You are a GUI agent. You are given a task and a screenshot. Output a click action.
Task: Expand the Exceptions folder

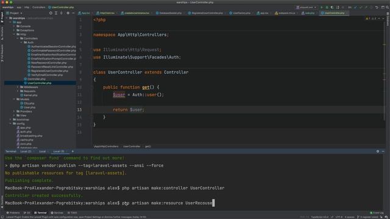pyautogui.click(x=14, y=30)
